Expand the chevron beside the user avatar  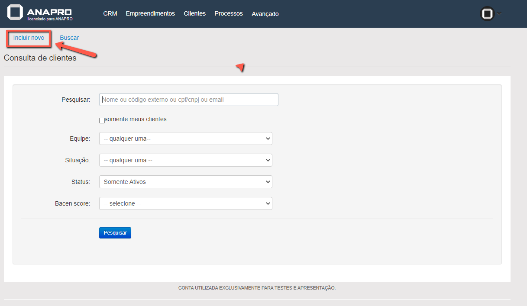(x=499, y=14)
